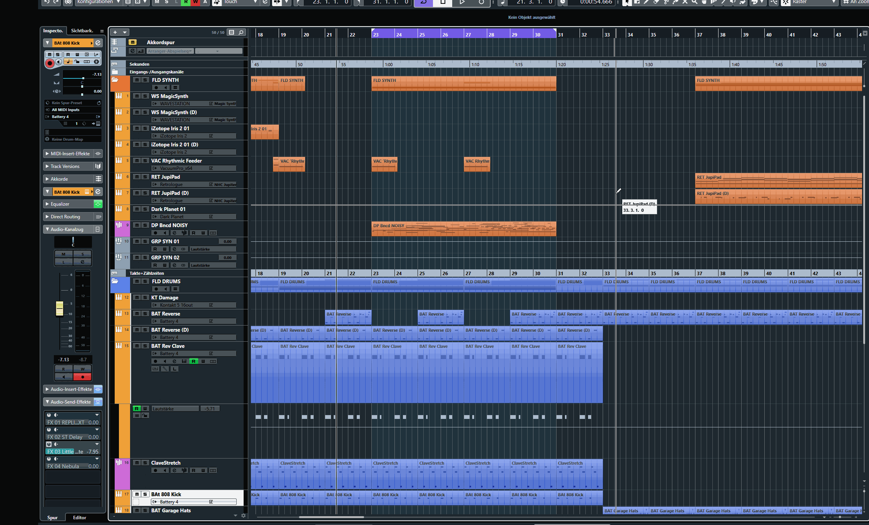Select the Mute tool X icon
This screenshot has width=869, height=525.
pos(685,2)
